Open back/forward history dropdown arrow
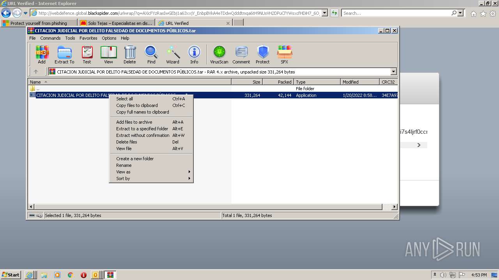Viewport: 499px width, 280px height. coord(25,13)
